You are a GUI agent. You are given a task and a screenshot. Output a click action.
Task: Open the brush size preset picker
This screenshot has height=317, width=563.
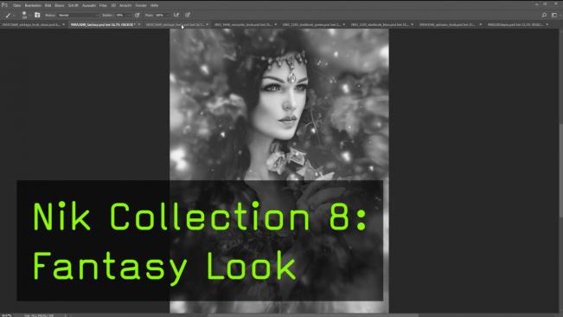[24, 15]
